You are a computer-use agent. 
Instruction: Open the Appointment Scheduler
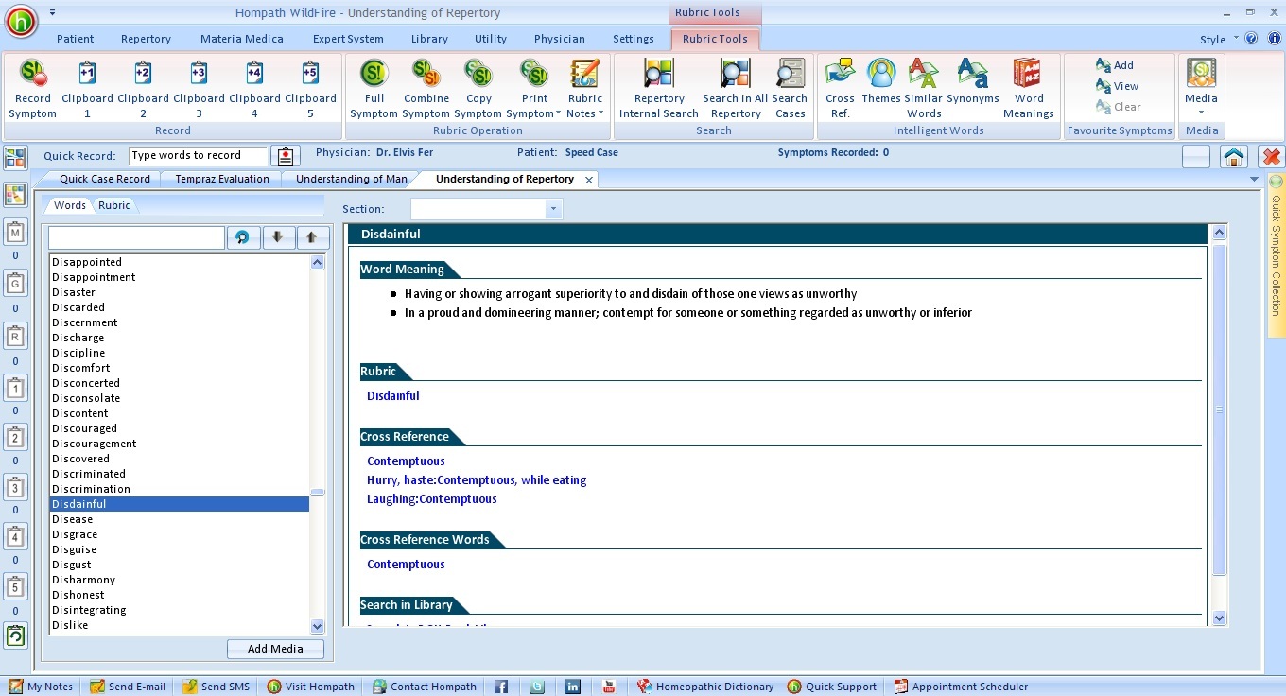[960, 687]
